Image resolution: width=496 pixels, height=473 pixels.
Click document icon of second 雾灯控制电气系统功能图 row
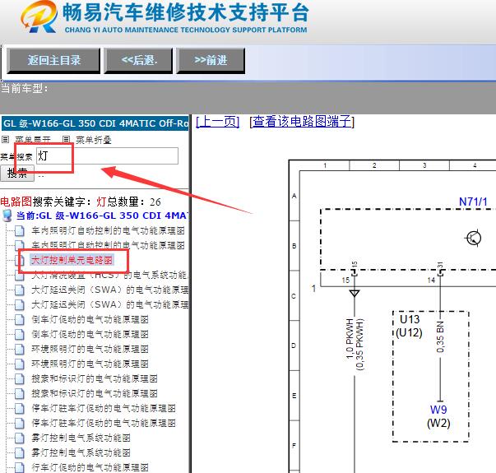(x=20, y=452)
